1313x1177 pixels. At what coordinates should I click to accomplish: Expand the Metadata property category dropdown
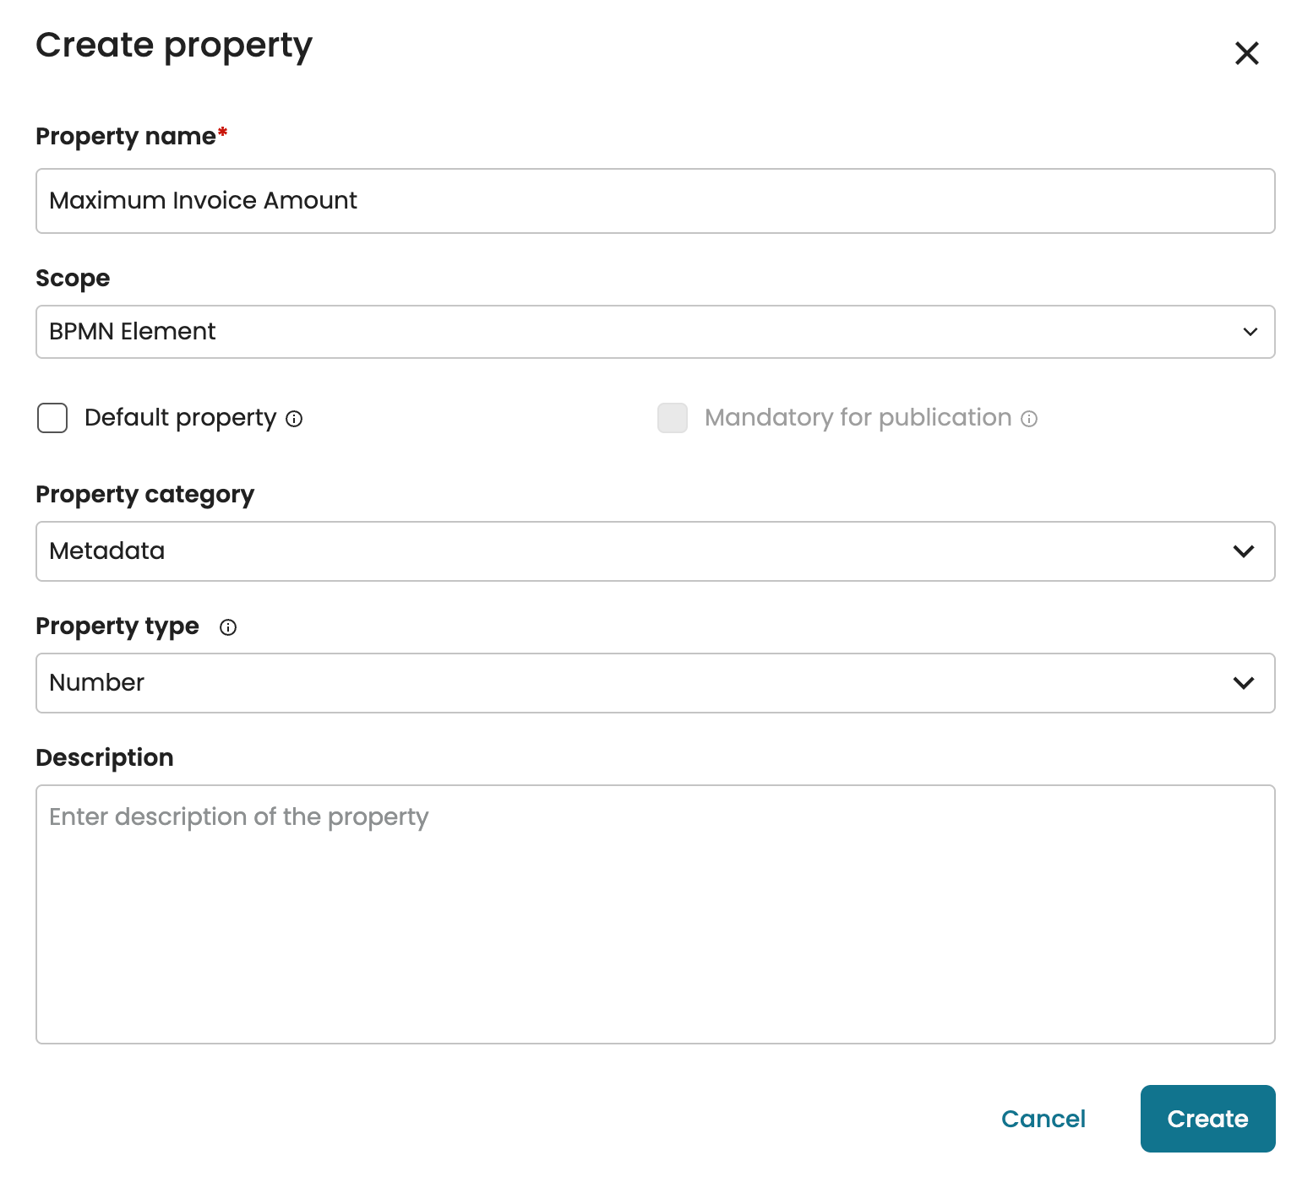pos(591,551)
